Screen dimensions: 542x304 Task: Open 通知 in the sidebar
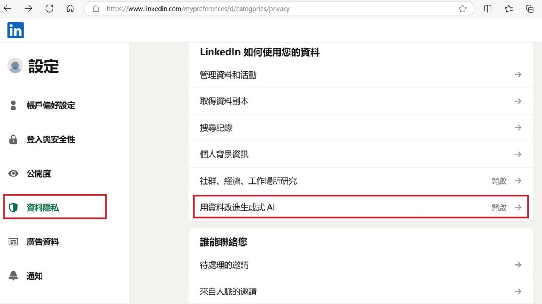35,276
